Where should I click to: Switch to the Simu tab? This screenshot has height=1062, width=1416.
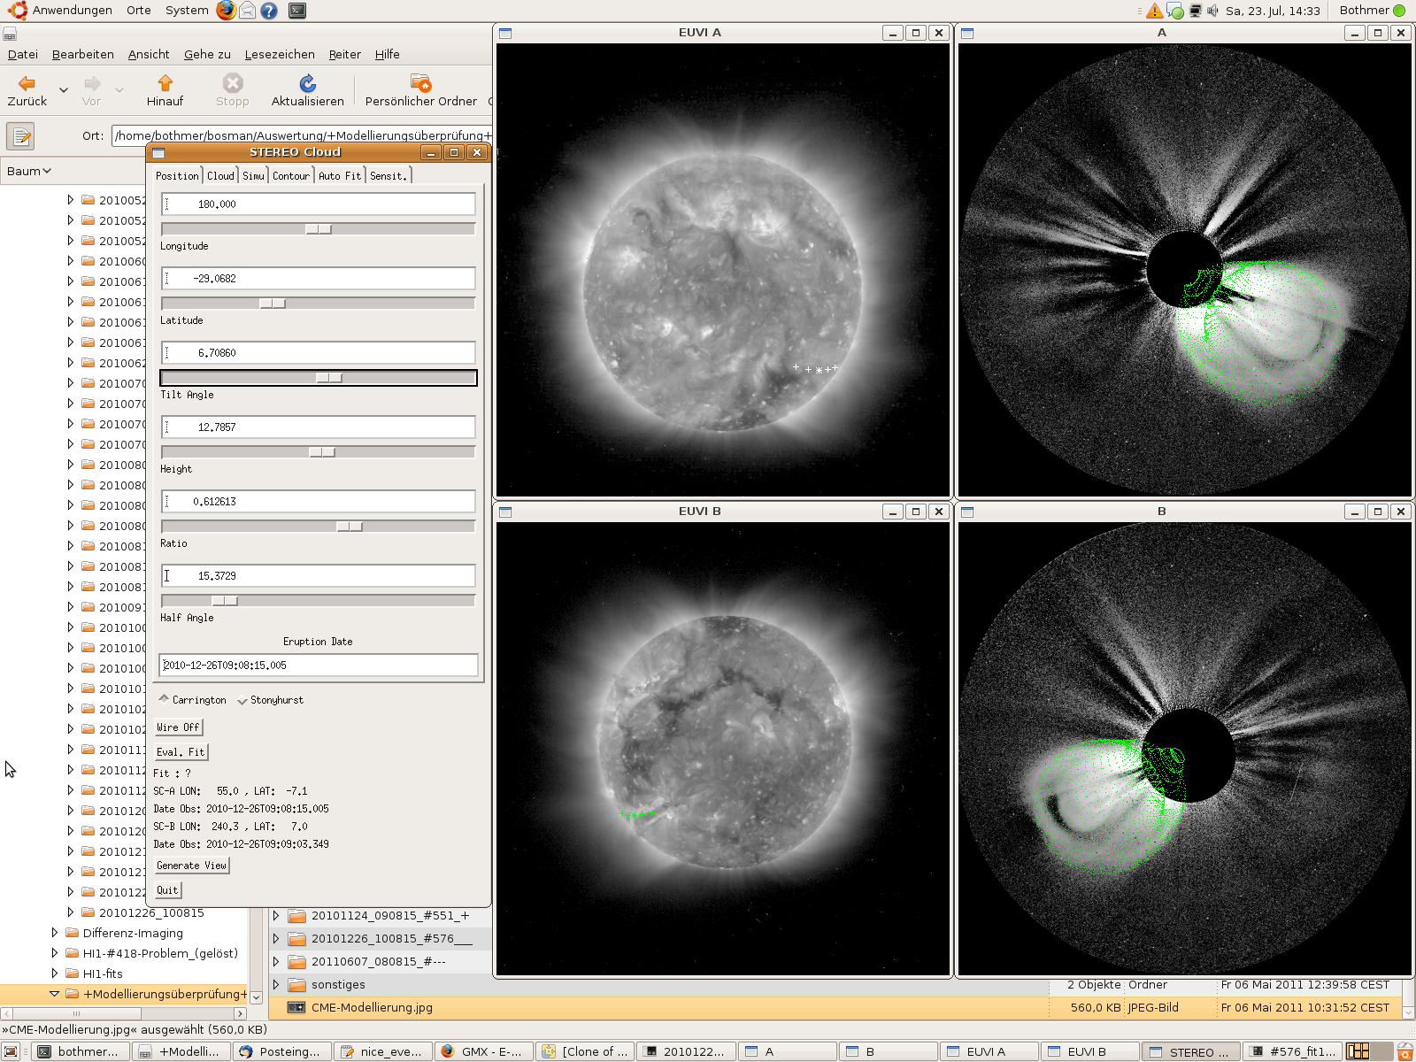253,175
